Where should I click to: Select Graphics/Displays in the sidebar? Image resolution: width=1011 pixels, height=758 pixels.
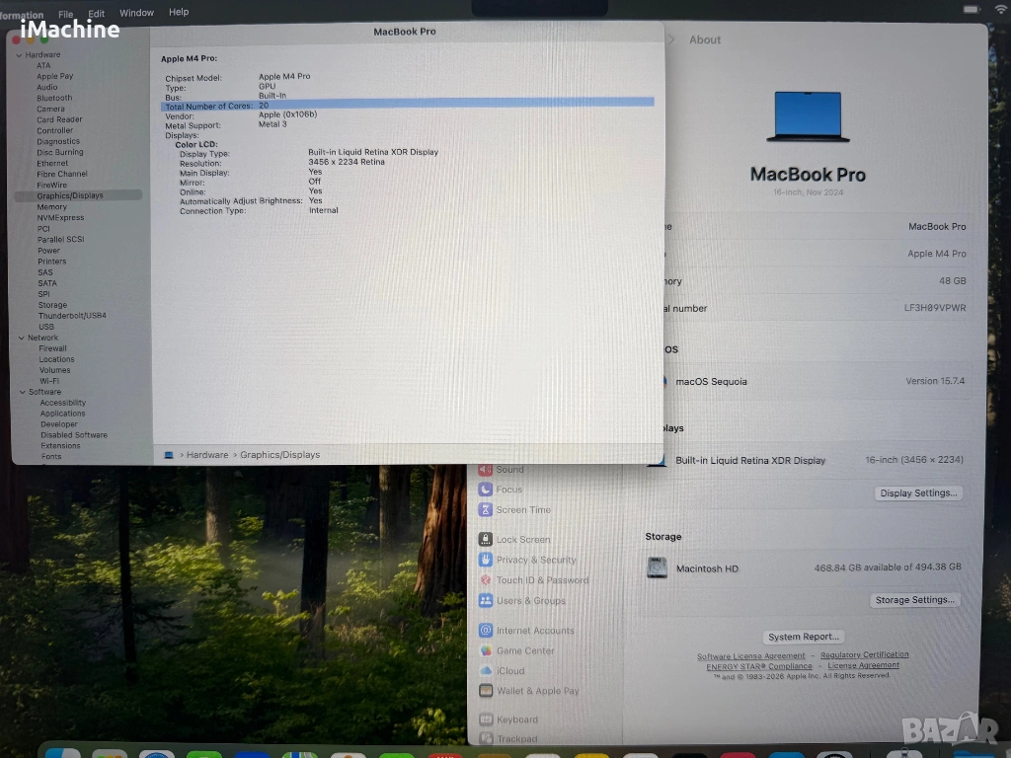pos(78,195)
